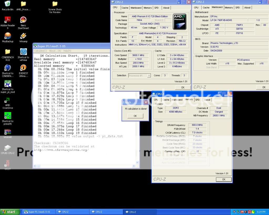Click Core Speed value 3600.1 MHz
The width and height of the screenshot is (269, 215).
138,55
